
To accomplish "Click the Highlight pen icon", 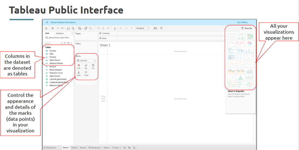I will point(115,28).
